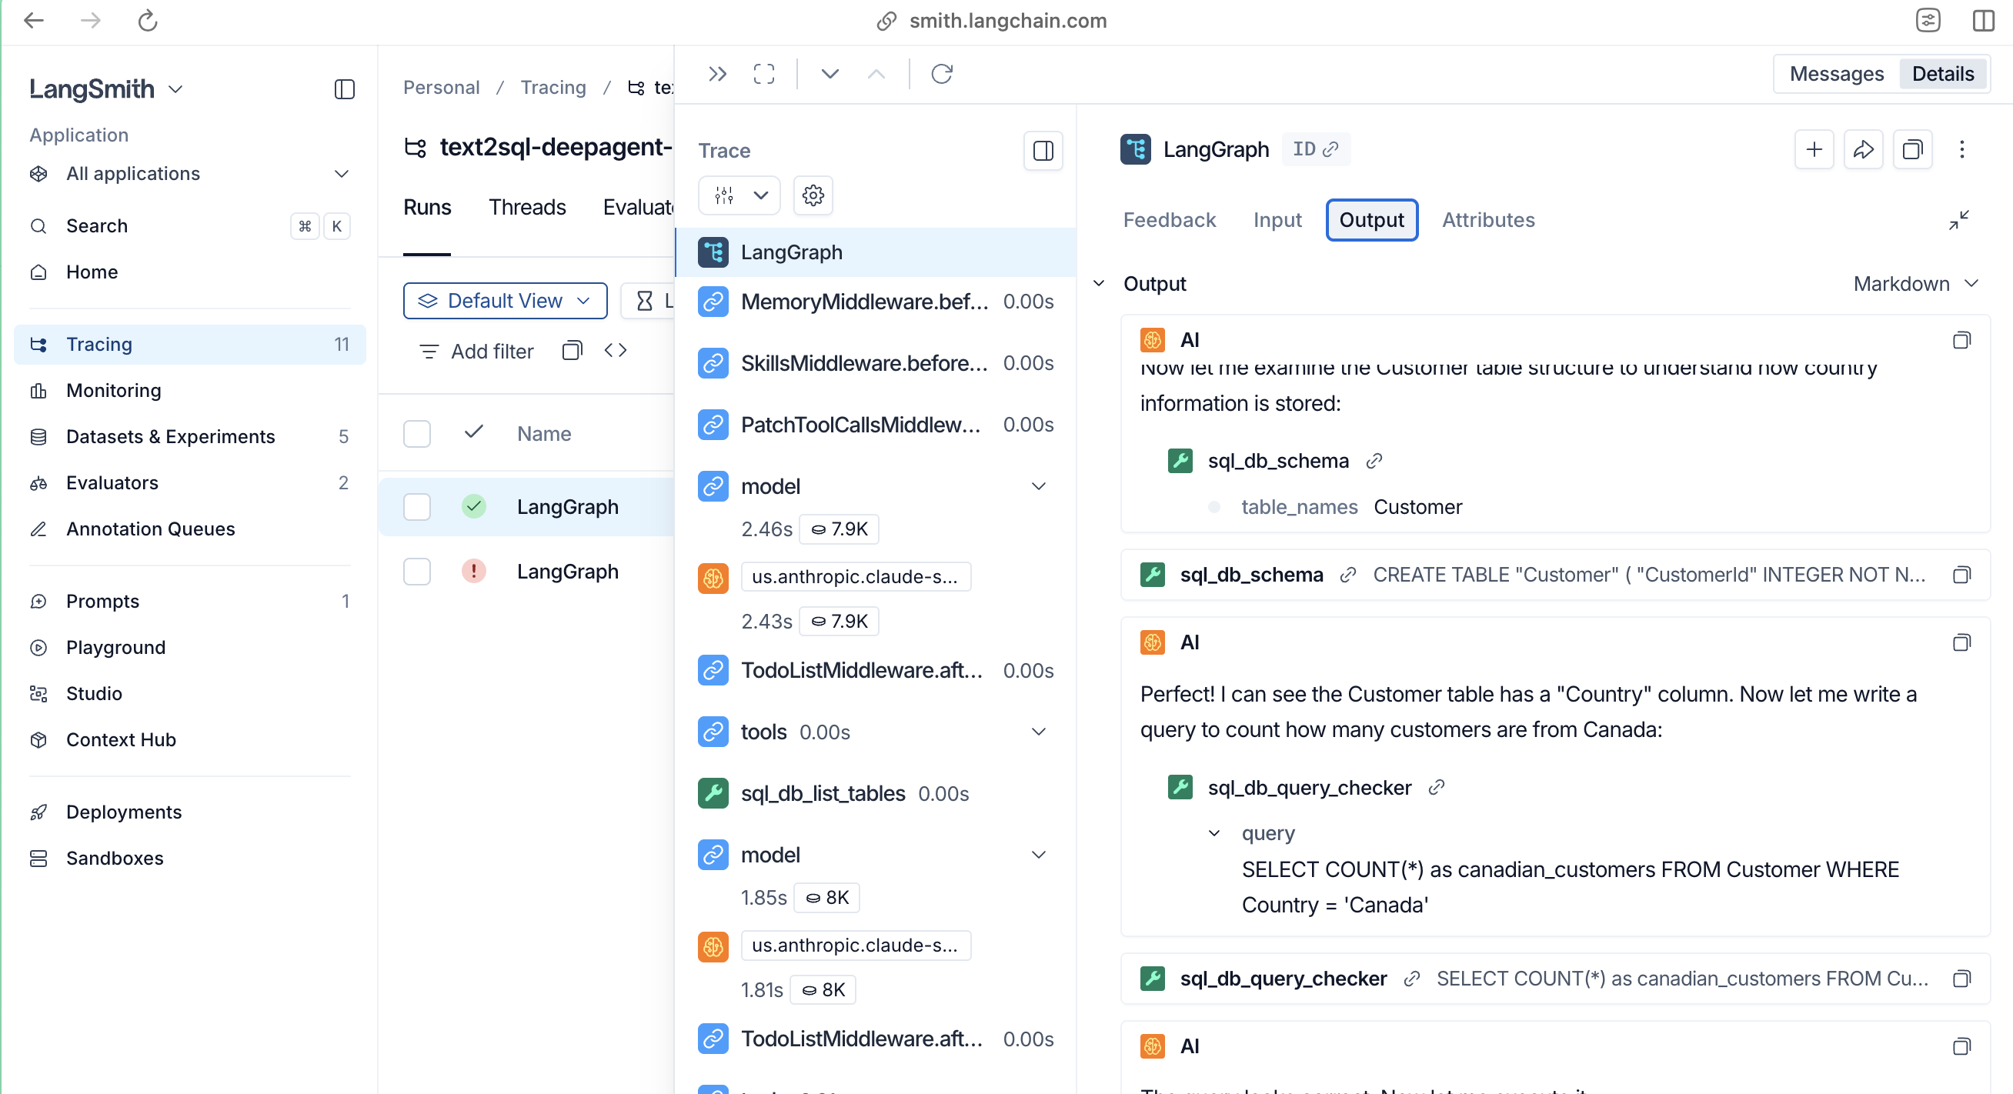This screenshot has height=1094, width=2013.
Task: Go to the next run using down chevron
Action: (830, 73)
